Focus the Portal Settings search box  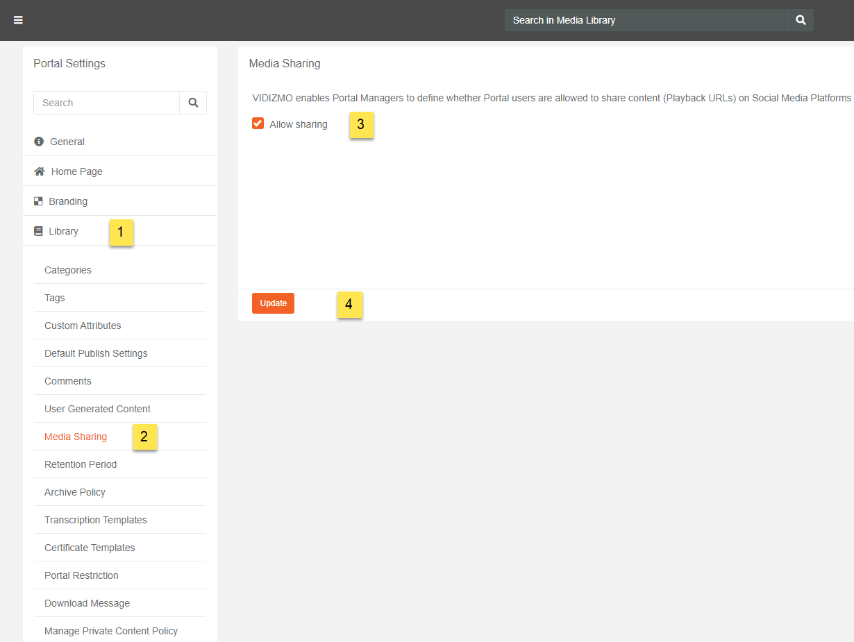106,103
